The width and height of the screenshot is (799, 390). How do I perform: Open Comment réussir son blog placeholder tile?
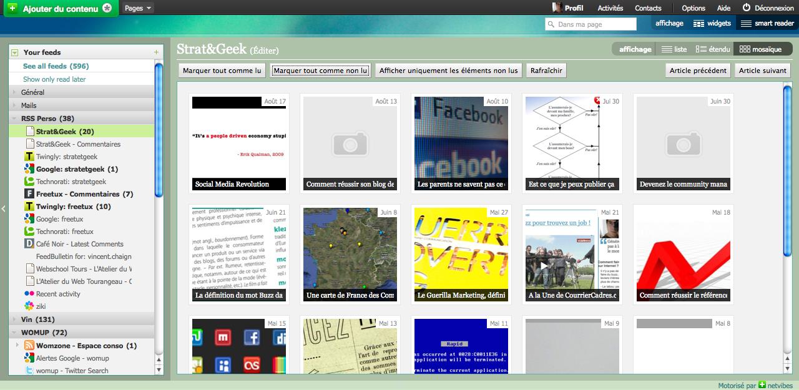350,144
